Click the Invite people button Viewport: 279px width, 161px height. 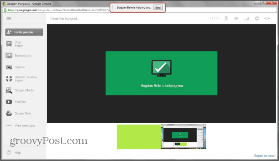(24, 32)
